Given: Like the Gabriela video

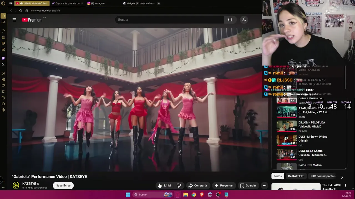Looking at the screenshot, I should [x=164, y=185].
